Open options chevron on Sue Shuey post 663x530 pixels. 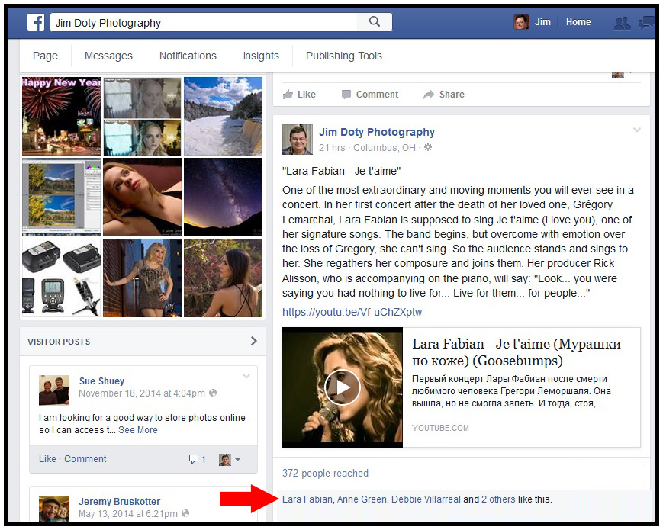pos(246,376)
